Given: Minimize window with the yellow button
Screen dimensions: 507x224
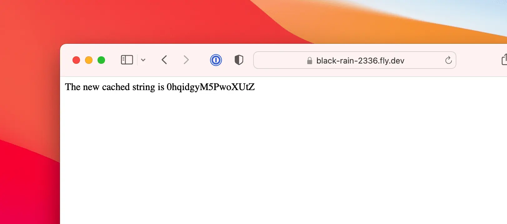Looking at the screenshot, I should click(89, 60).
